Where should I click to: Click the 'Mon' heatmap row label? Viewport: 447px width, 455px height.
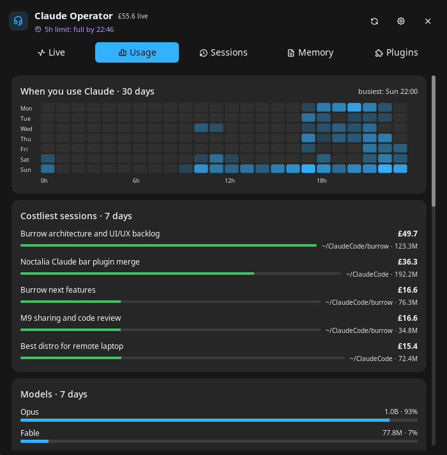pyautogui.click(x=26, y=109)
